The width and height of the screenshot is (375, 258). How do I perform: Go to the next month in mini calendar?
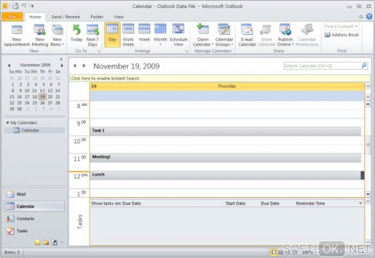(x=62, y=65)
